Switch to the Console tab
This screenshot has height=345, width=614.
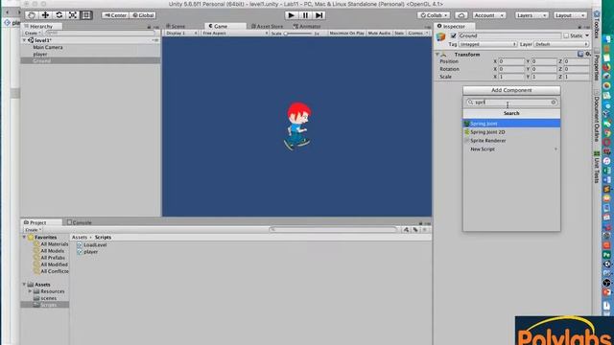point(79,222)
